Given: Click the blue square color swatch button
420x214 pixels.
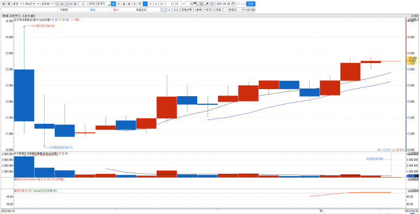Looking at the screenshot, I should (x=164, y=10).
